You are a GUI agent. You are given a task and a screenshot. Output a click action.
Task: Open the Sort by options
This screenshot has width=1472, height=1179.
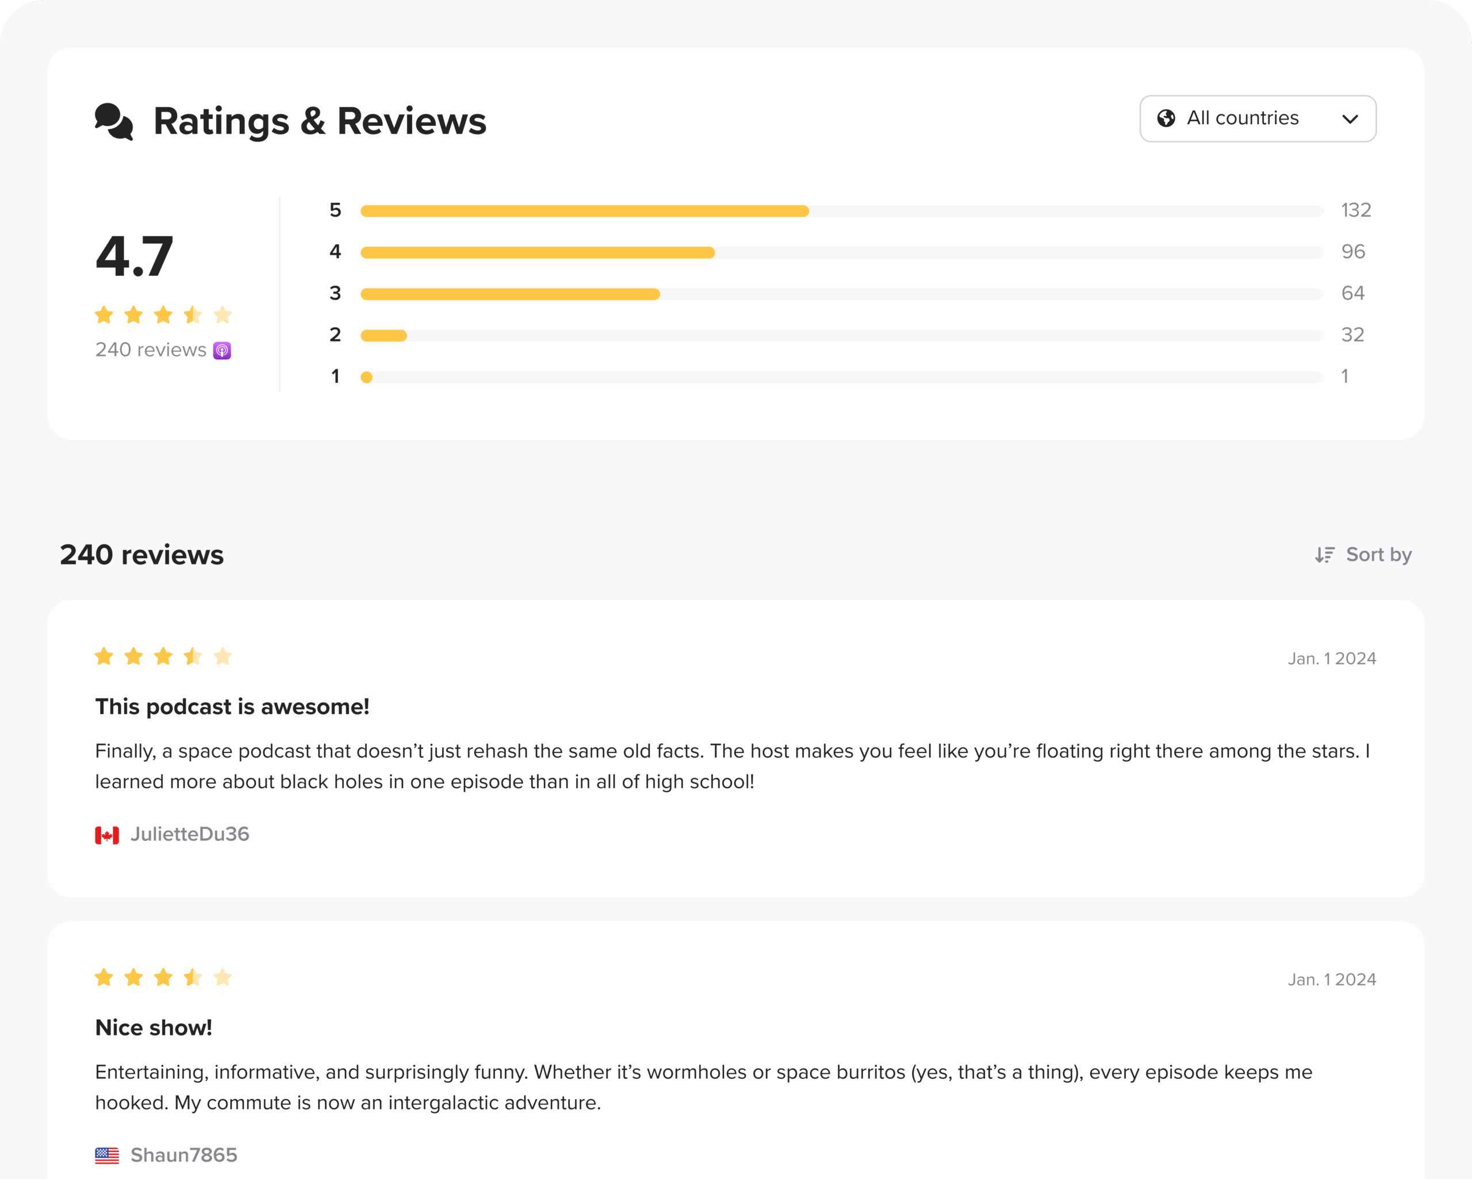(x=1363, y=554)
